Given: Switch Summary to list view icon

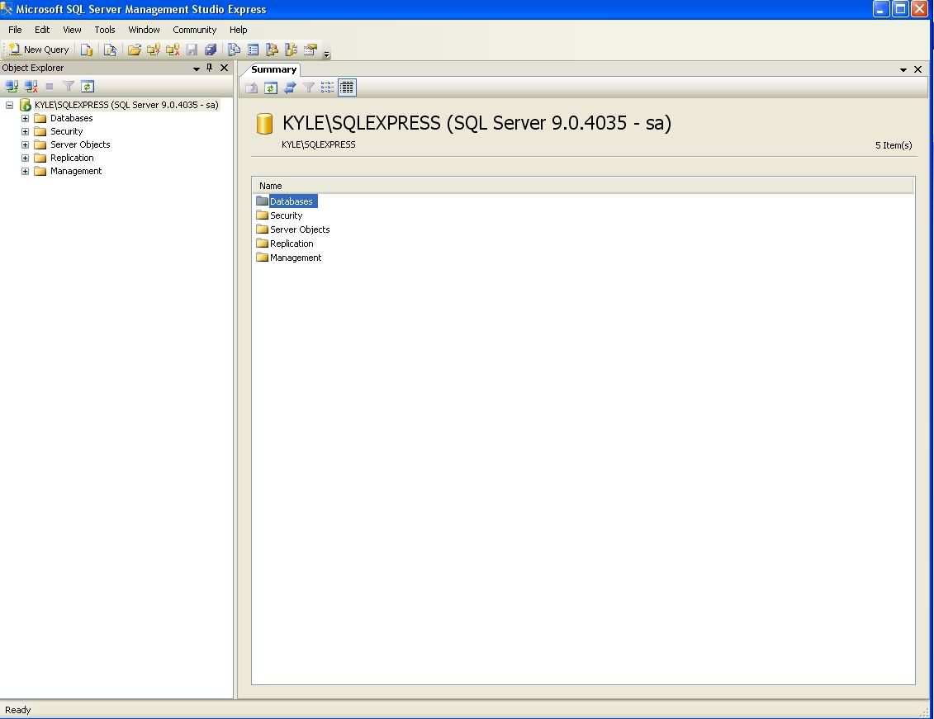Looking at the screenshot, I should coord(328,88).
